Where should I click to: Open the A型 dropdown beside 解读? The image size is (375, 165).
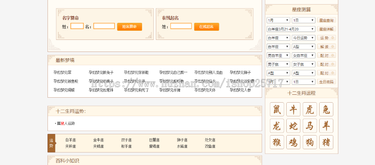(303, 47)
